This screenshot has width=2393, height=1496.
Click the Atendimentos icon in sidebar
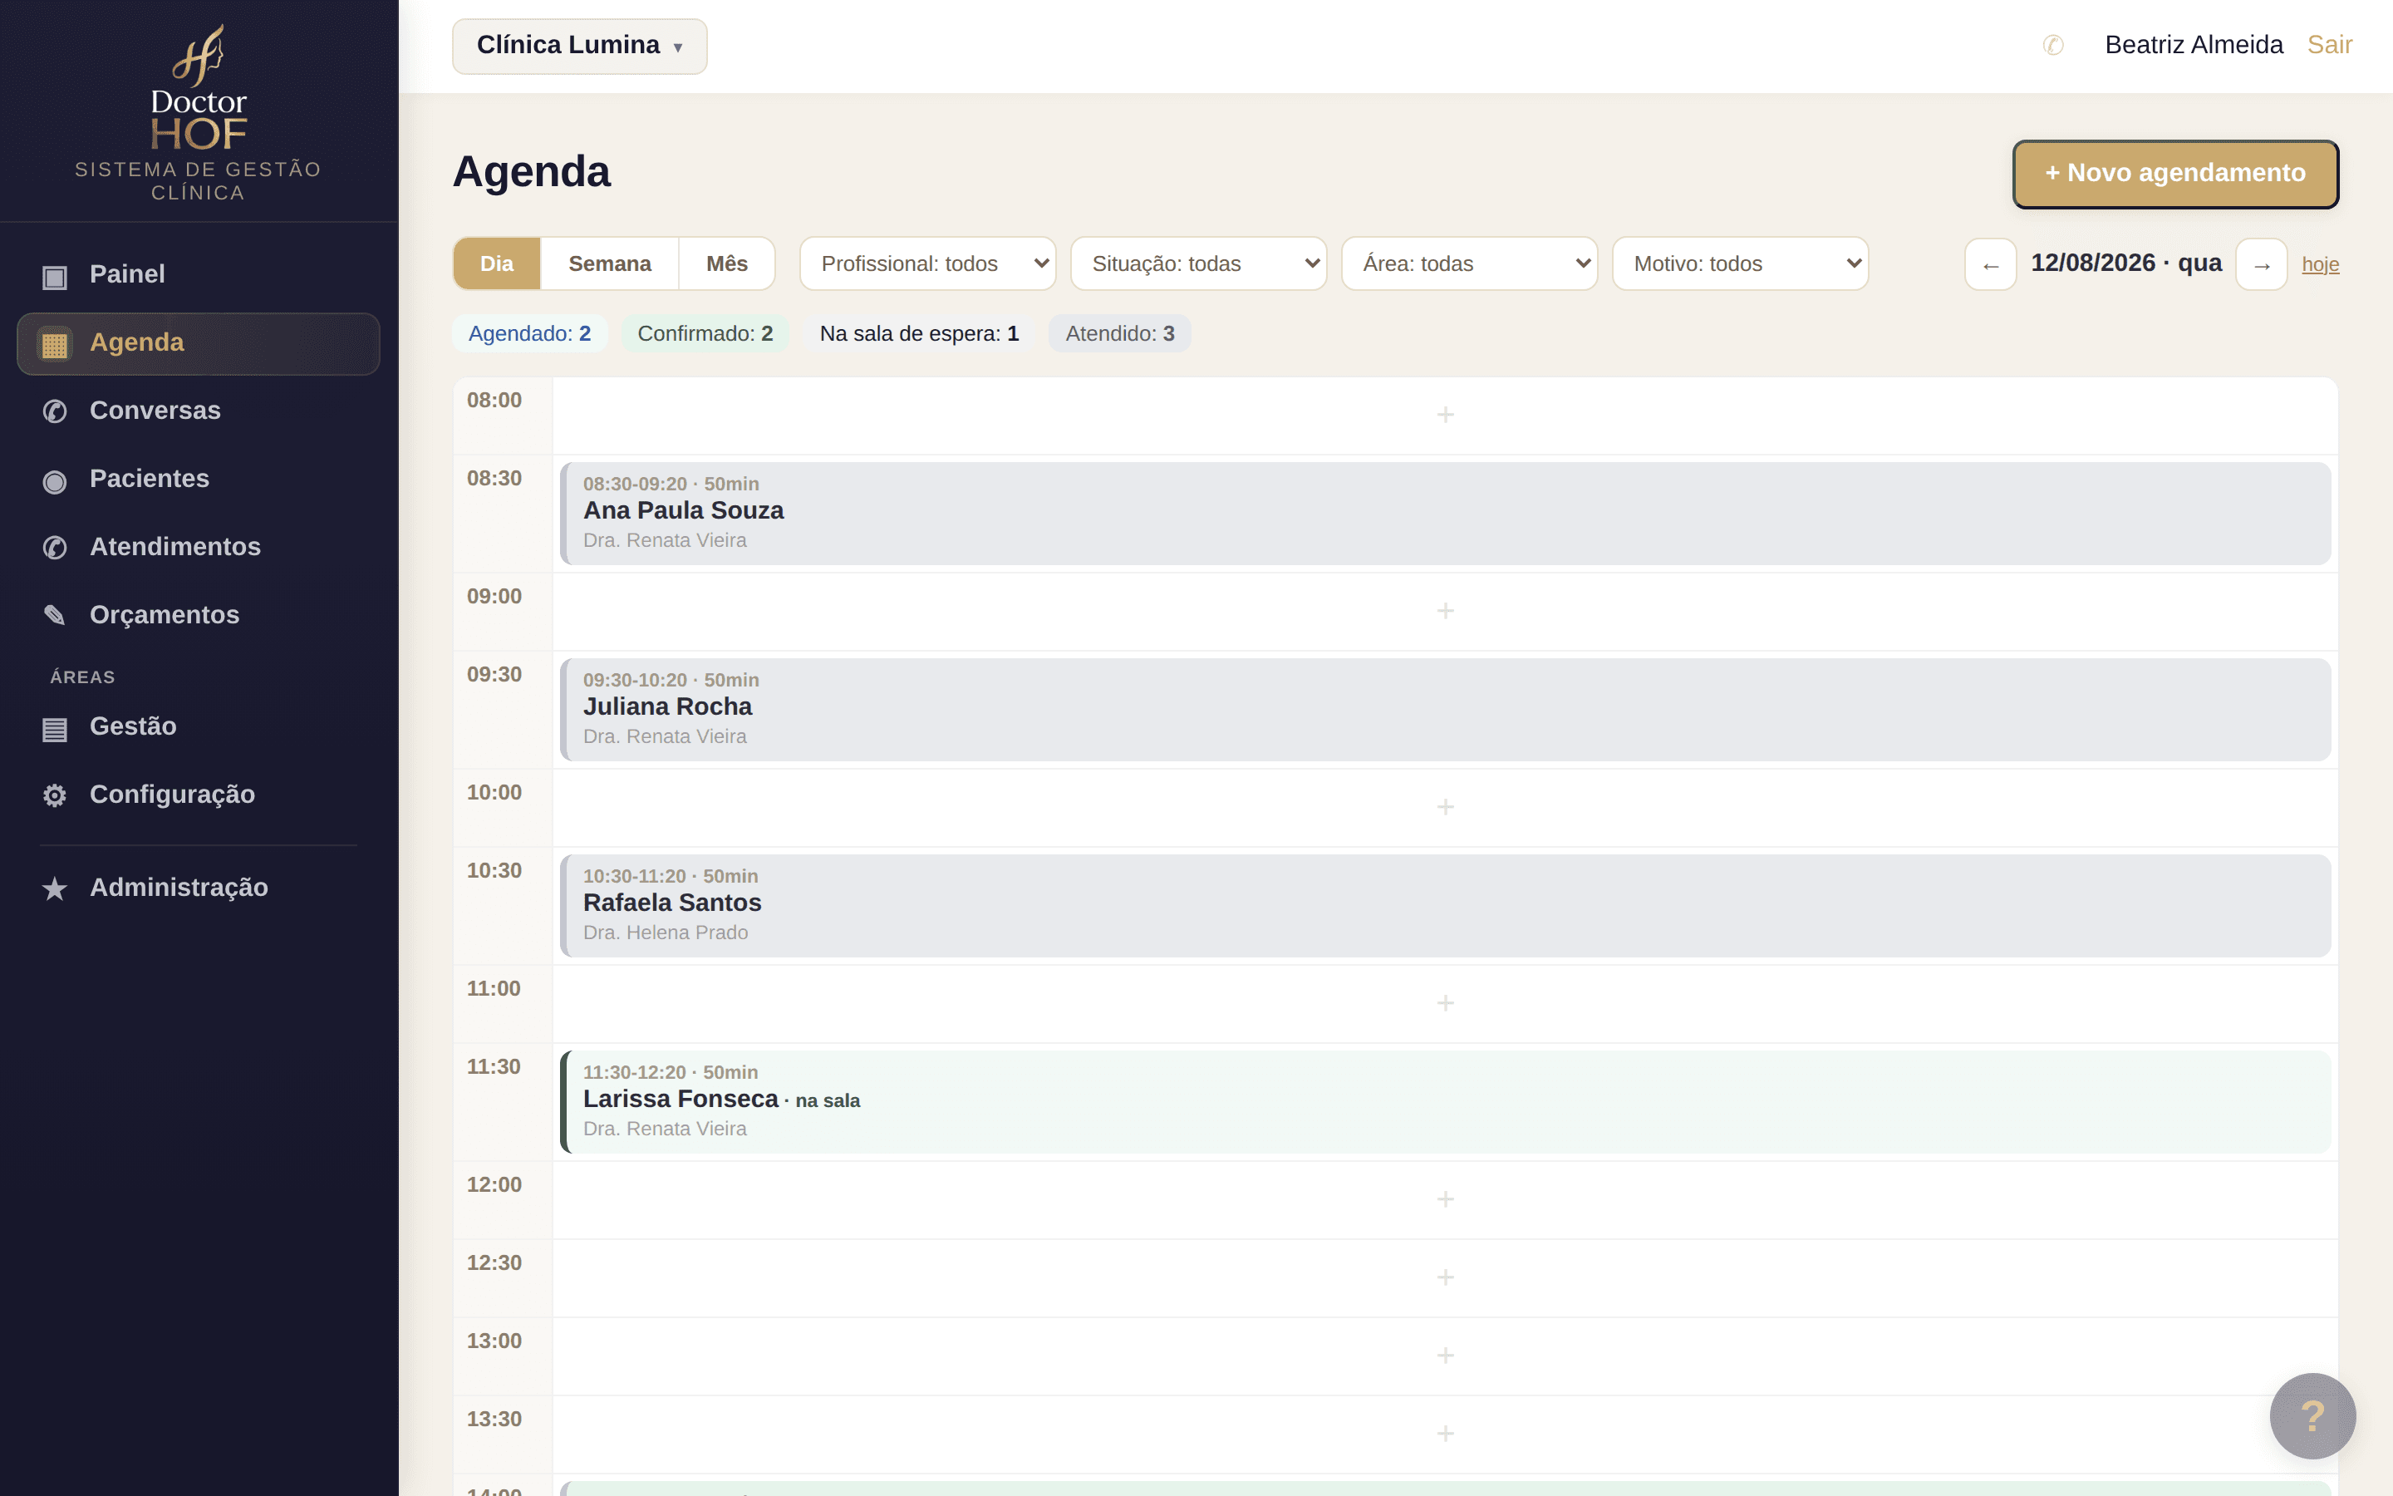pos(54,549)
